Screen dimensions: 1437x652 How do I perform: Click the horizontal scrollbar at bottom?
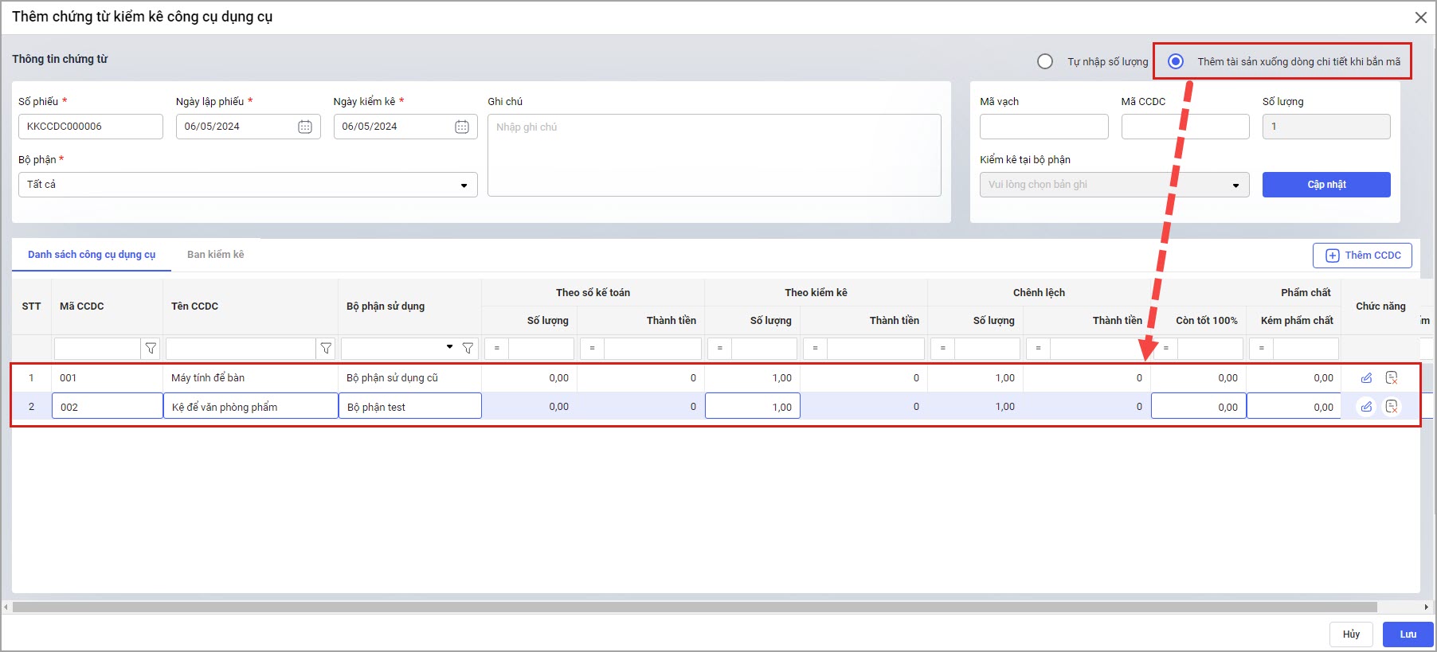[x=693, y=607]
